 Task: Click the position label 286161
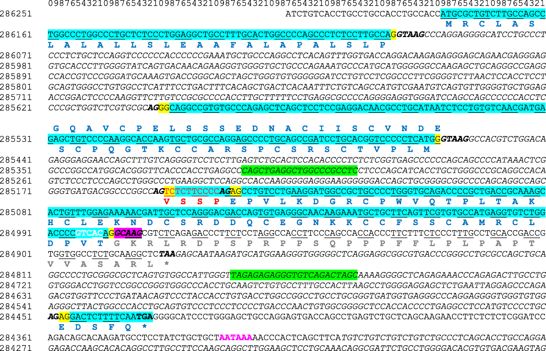pyautogui.click(x=16, y=35)
